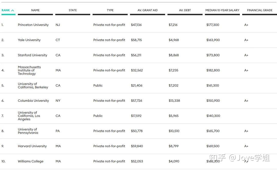The height and width of the screenshot is (170, 277).
Task: Sort table by Type header
Action: (110, 10)
